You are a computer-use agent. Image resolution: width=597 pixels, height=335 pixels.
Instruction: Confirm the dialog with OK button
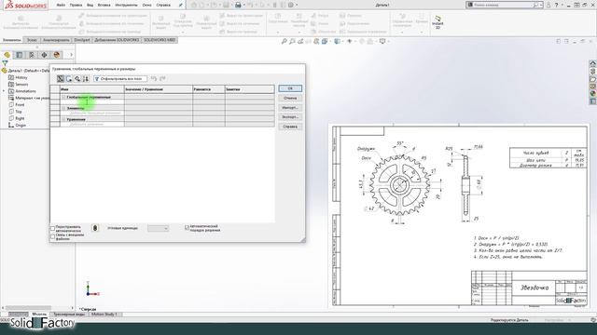coord(290,88)
